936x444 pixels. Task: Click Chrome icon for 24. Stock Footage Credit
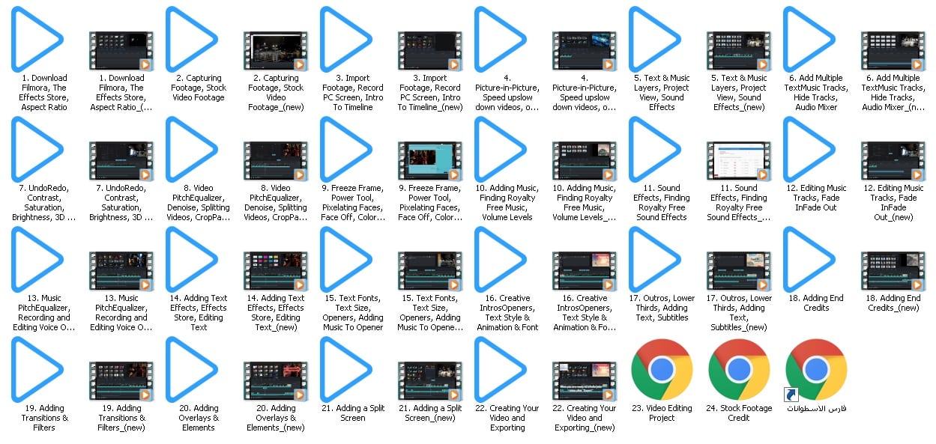coord(739,369)
